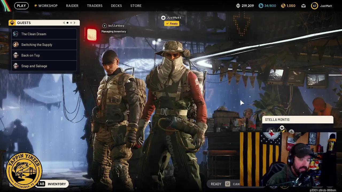
Task: Click the orange dot beside Workshop
Action: [x=36, y=6]
